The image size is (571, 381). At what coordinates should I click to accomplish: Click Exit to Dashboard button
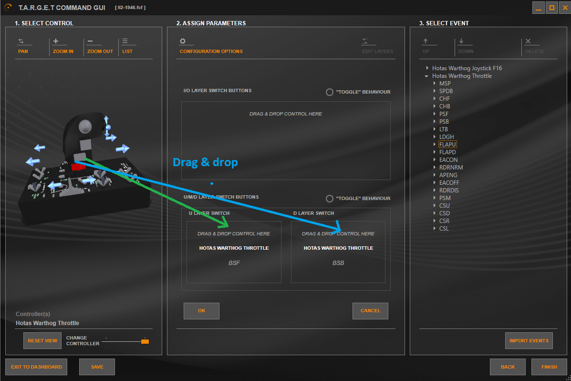36,367
